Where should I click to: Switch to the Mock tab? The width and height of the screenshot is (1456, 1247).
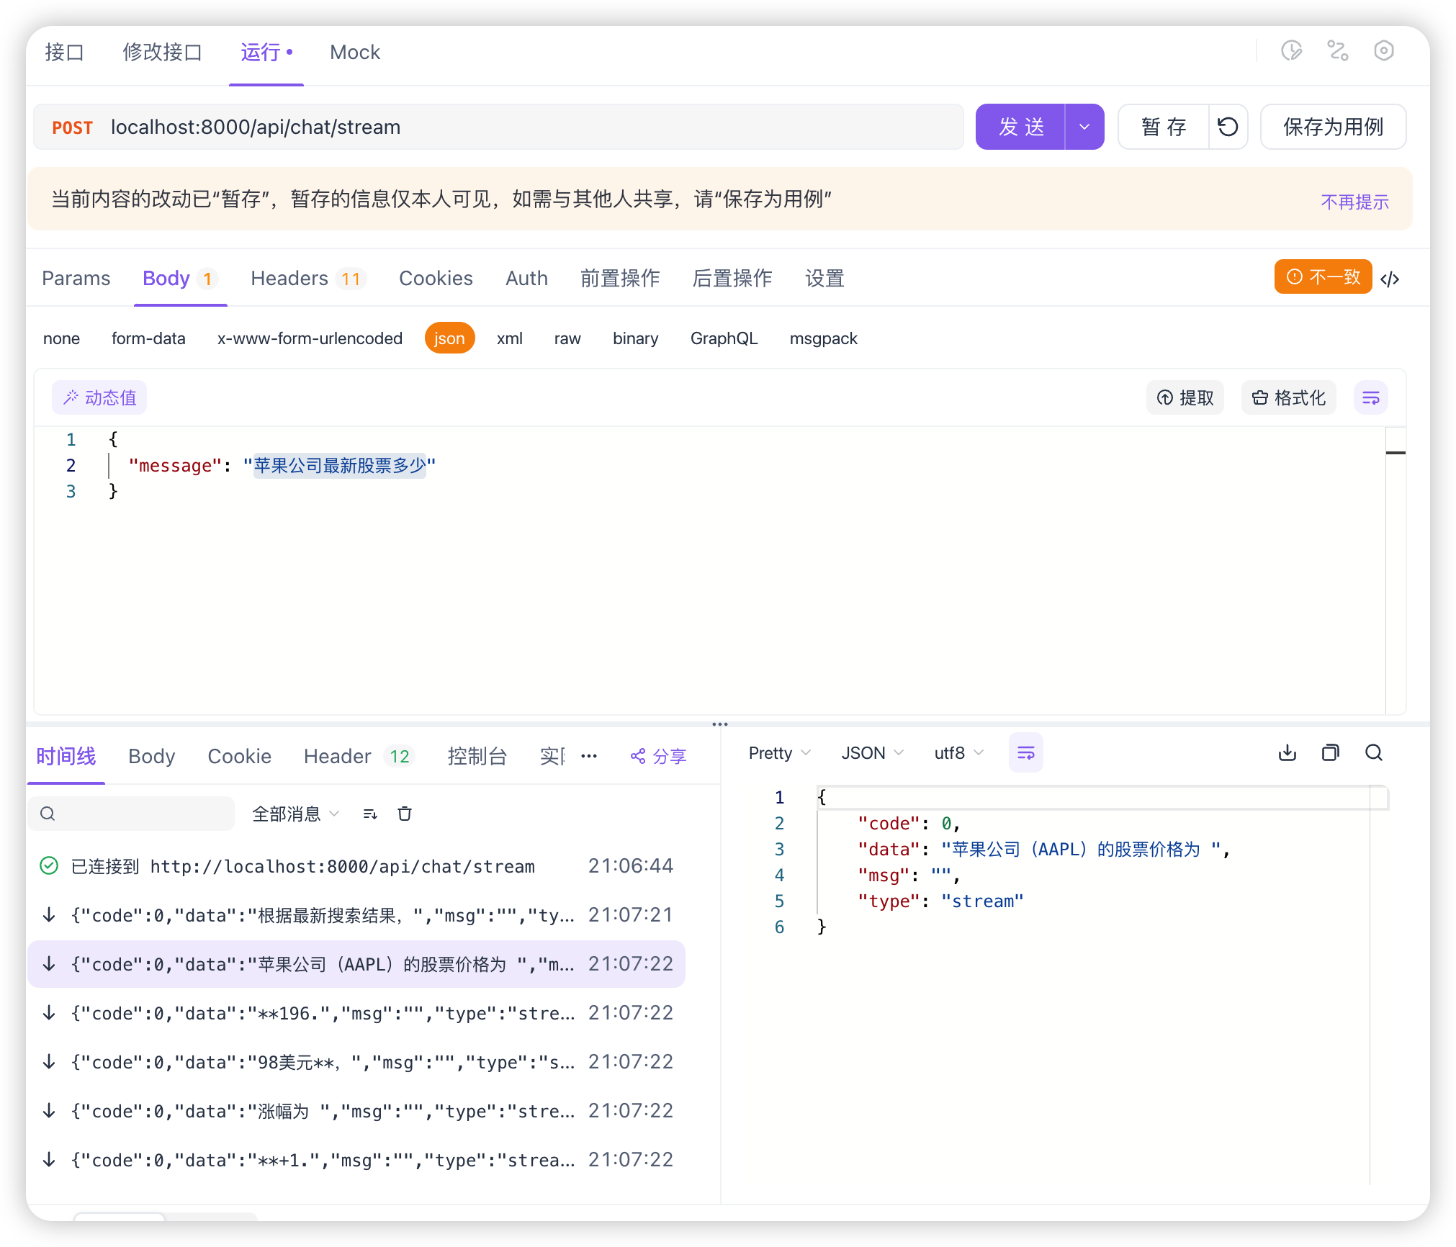tap(354, 52)
